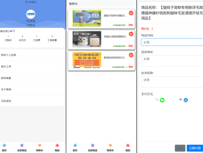Click 个人中心 header title
Image resolution: width=203 pixels, height=153 pixels.
click(x=31, y=2)
